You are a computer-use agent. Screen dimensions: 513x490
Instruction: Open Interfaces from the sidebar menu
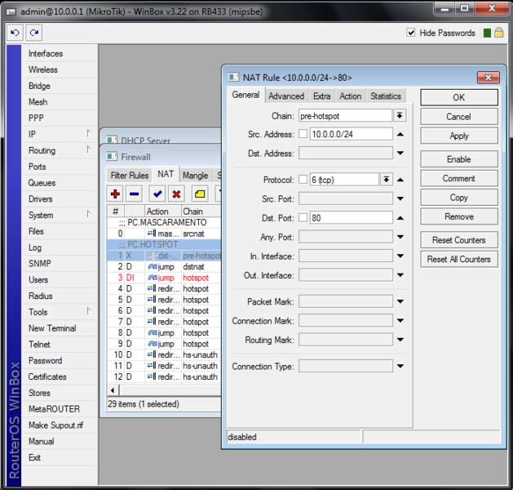point(59,53)
